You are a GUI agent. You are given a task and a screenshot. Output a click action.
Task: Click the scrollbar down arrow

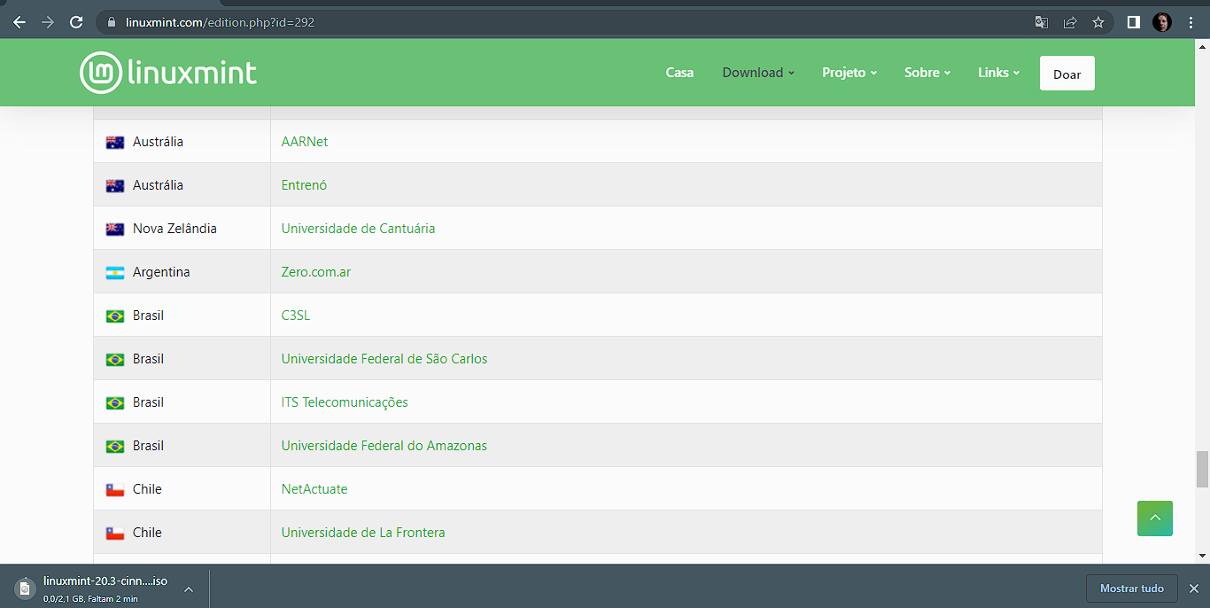[x=1202, y=556]
